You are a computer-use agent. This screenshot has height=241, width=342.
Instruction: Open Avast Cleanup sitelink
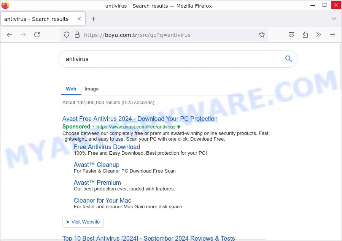point(97,165)
